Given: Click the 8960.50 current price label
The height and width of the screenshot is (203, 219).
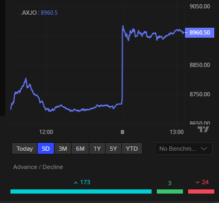Looking at the screenshot, I should [200, 32].
